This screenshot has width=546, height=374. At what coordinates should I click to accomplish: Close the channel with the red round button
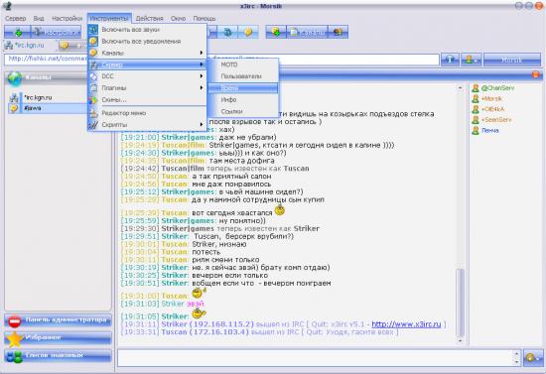coord(535,74)
